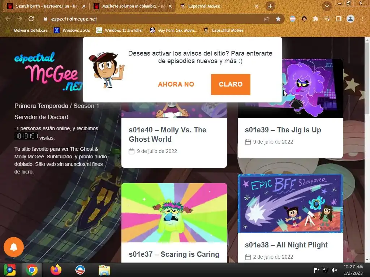Expand the tab search dropdown arrow
This screenshot has width=370, height=277.
tap(327, 6)
